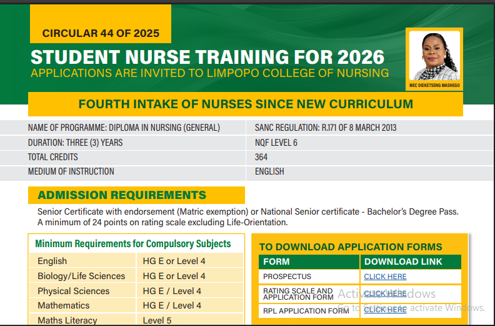The height and width of the screenshot is (326, 495).
Task: Click the MEC Dieketseng Mashego name caption
Action: pos(434,85)
